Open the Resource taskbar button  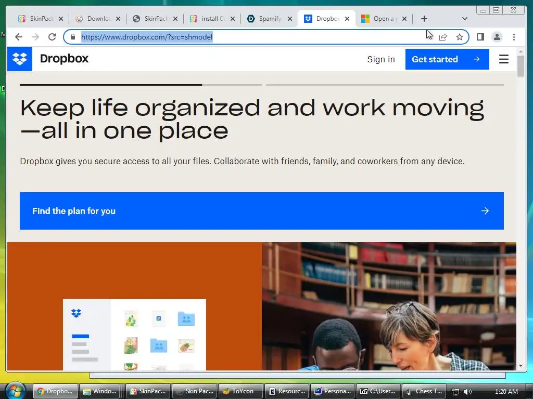[x=287, y=391]
